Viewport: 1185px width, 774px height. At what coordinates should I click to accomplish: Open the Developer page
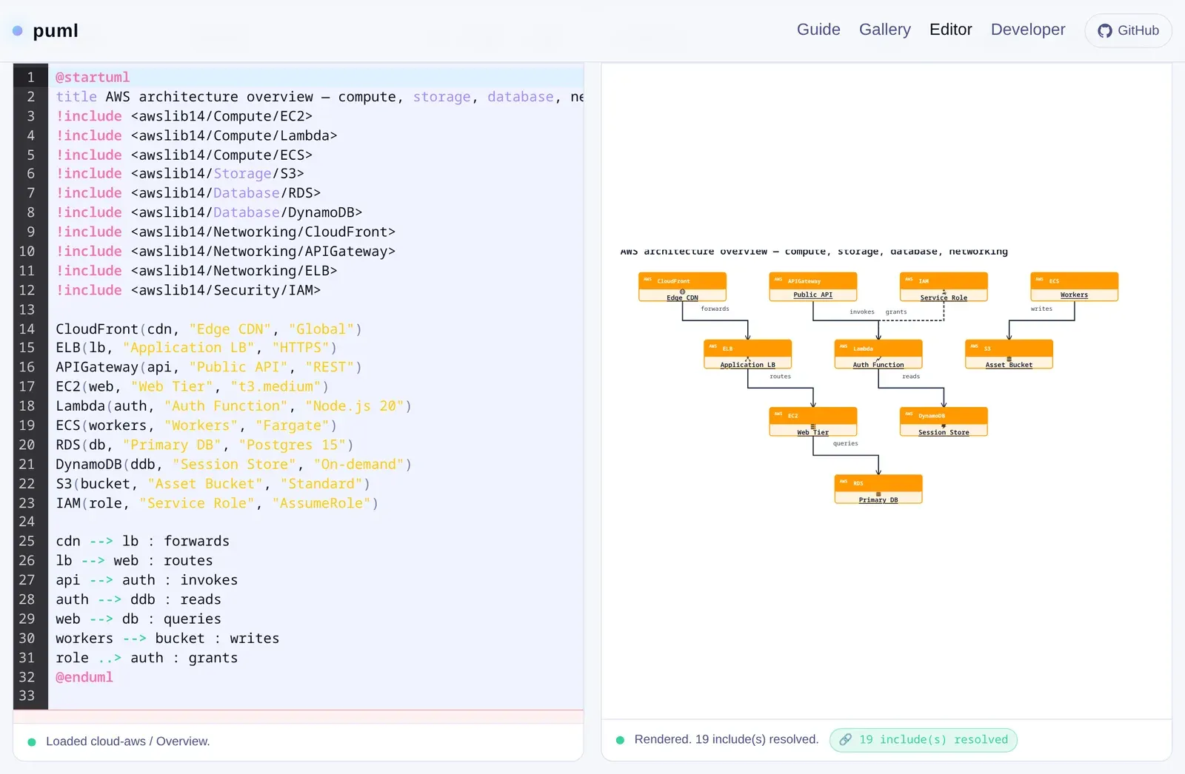coord(1028,30)
